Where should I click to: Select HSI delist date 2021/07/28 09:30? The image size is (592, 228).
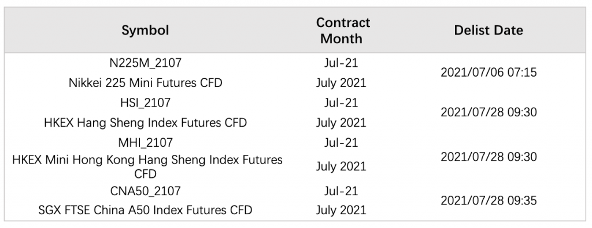click(x=489, y=112)
